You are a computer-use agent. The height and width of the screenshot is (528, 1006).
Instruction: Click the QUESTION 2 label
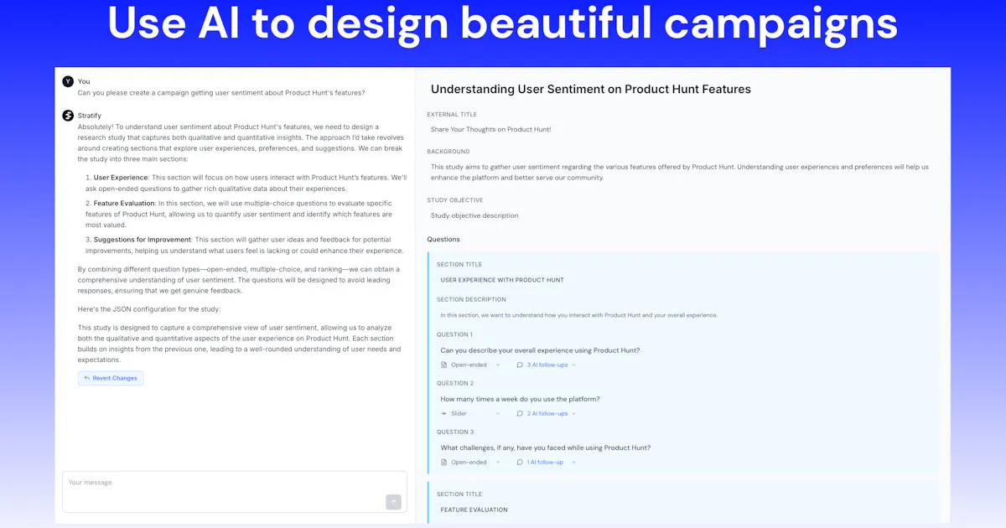pos(454,383)
